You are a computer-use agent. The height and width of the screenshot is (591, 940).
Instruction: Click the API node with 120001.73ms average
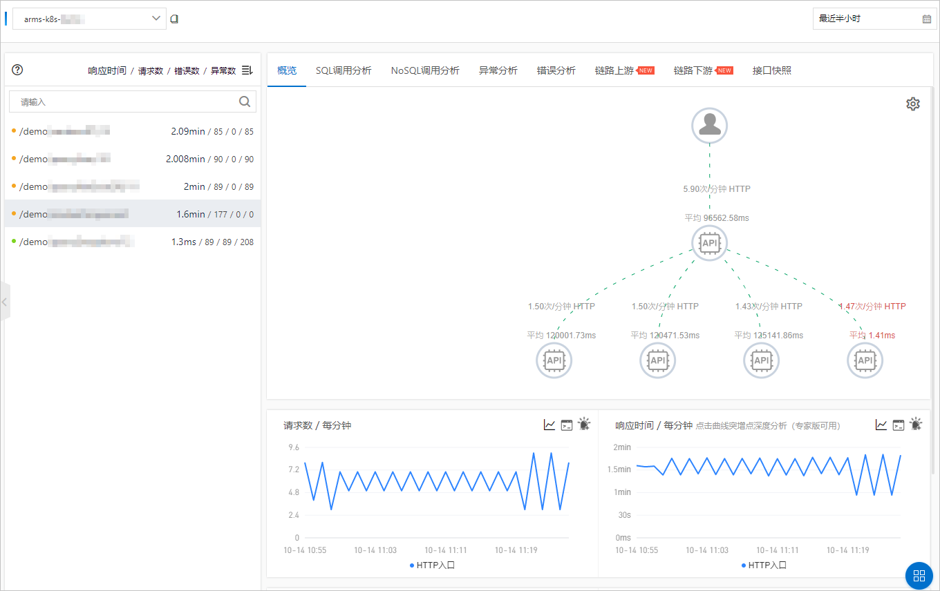click(554, 360)
